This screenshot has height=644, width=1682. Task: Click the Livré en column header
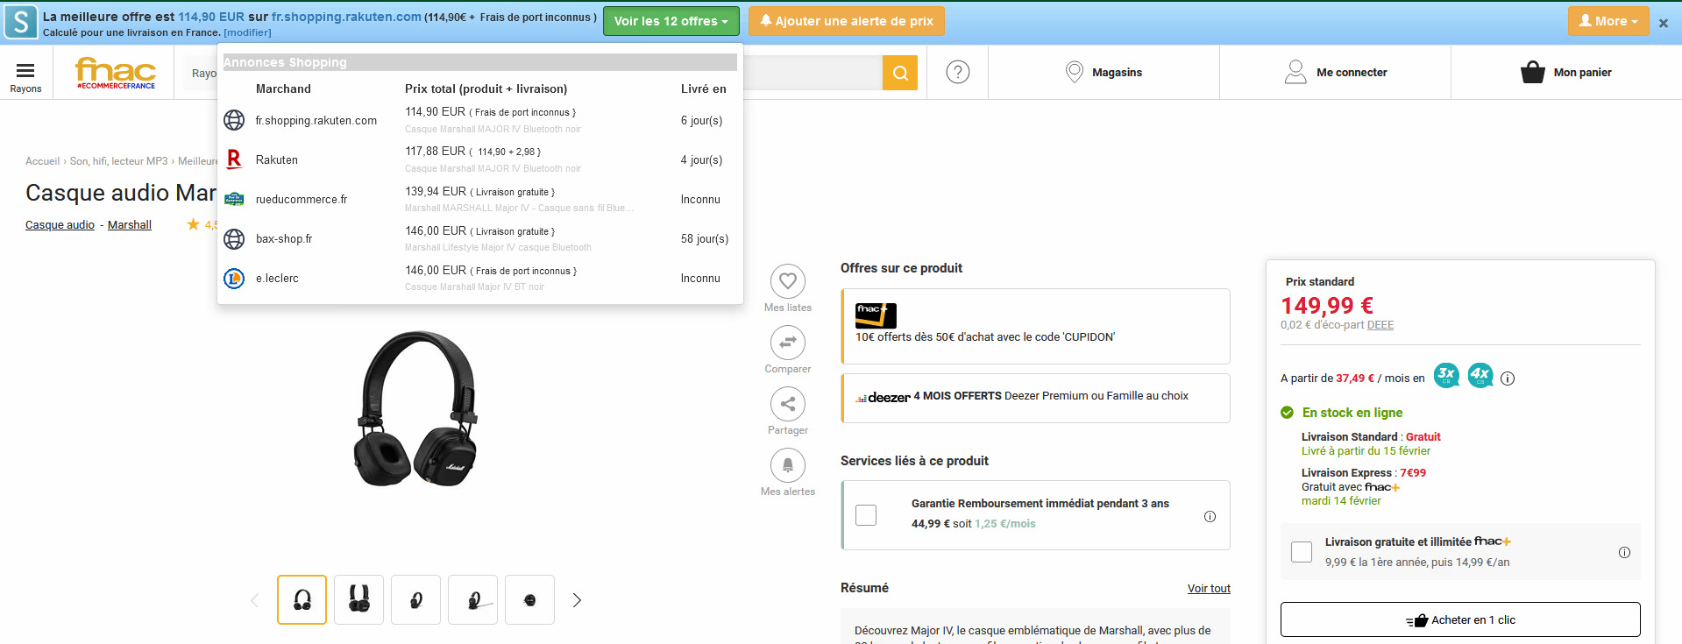pos(704,88)
